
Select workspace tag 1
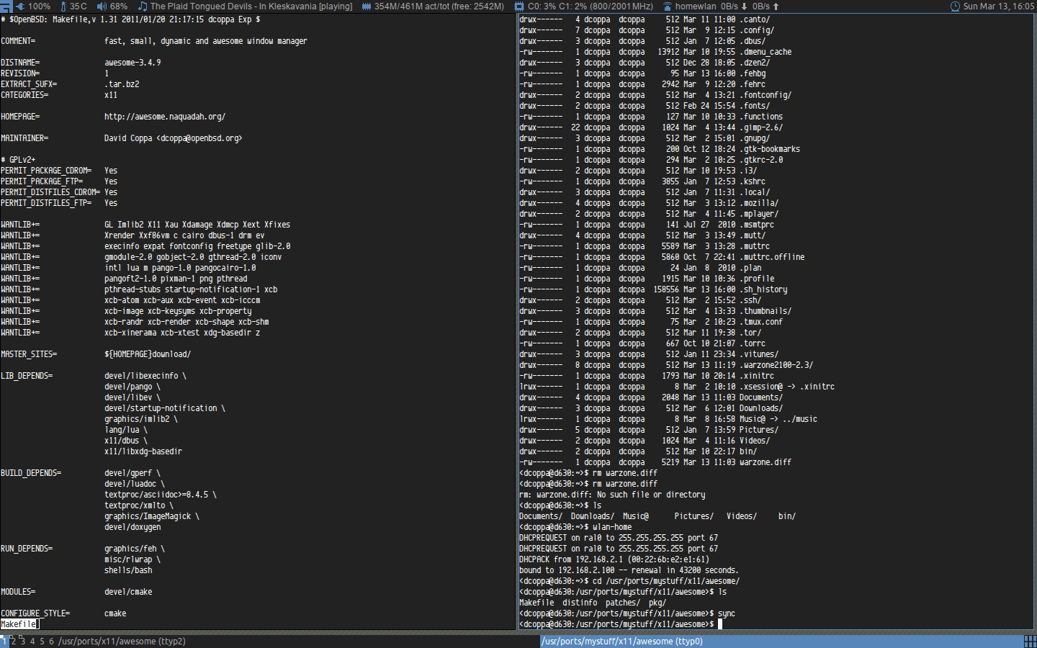tap(4, 641)
